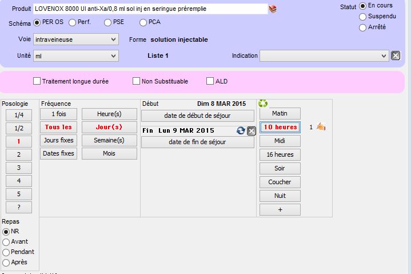
Task: Enable Traitement longue durée checkbox
Action: [x=37, y=81]
